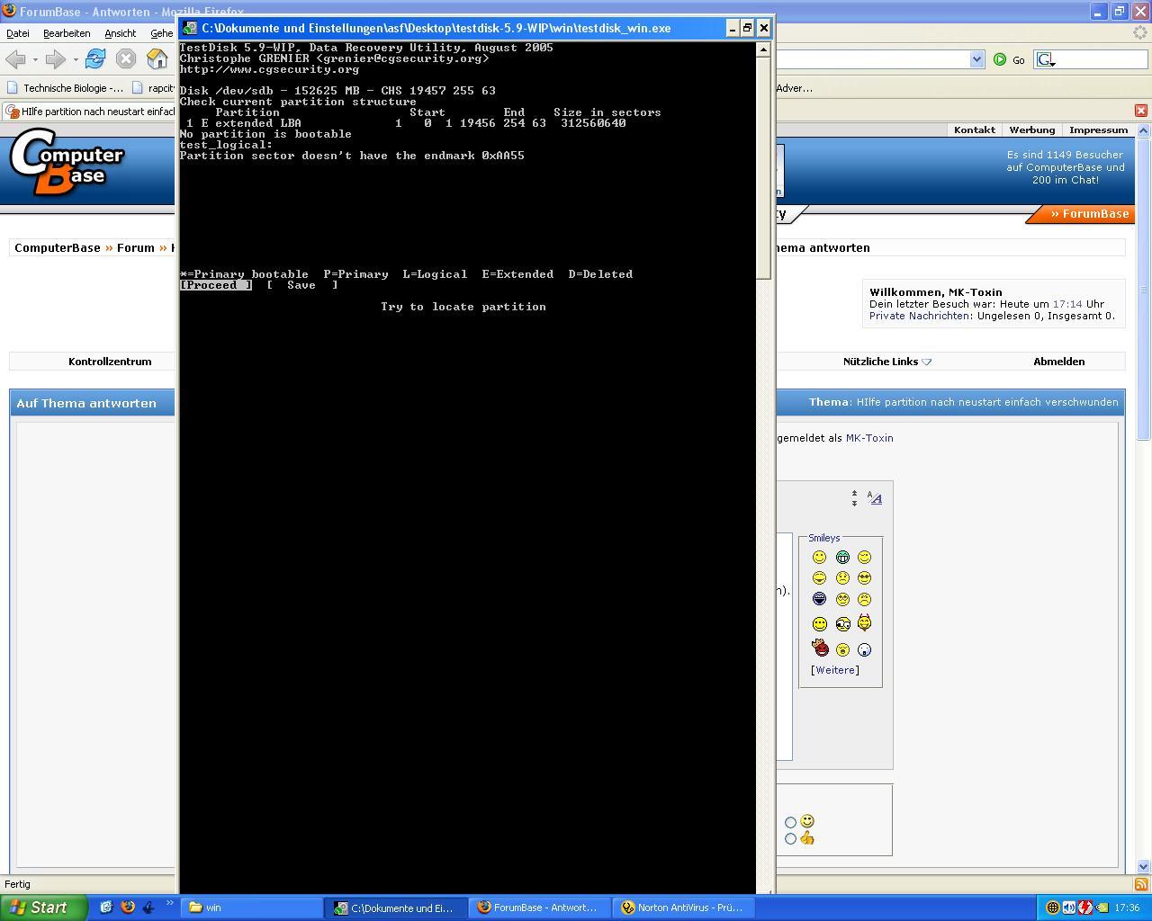This screenshot has height=921, width=1152.
Task: Open HIlfe partition thread title link
Action: [x=987, y=402]
